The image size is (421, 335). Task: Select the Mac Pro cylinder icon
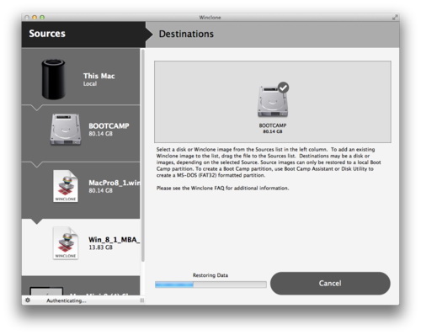(x=53, y=79)
